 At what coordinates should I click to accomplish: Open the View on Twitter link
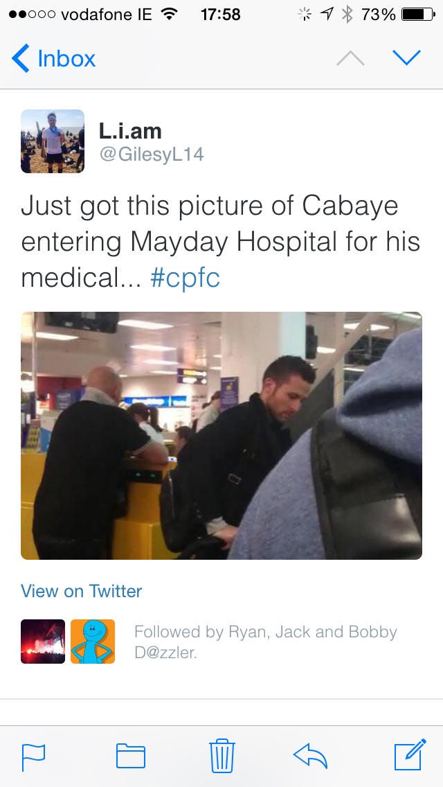point(81,591)
